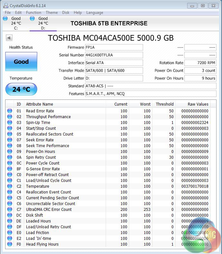The image size is (222, 254).
Task: Open the Disk menu
Action: [x=66, y=13]
